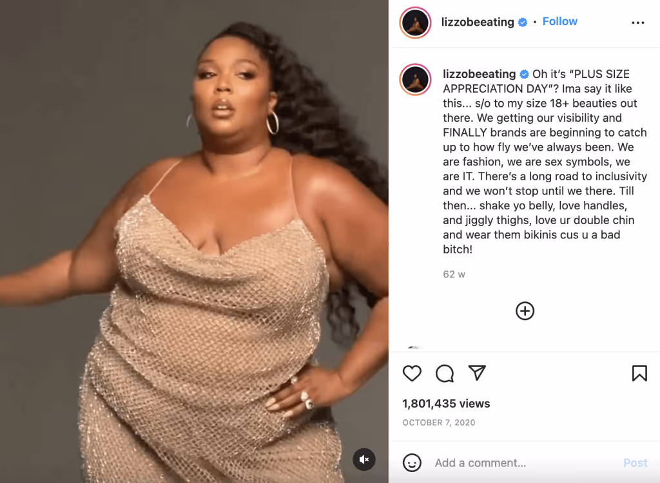Click the Post comment button
This screenshot has height=483, width=660.
pos(635,463)
